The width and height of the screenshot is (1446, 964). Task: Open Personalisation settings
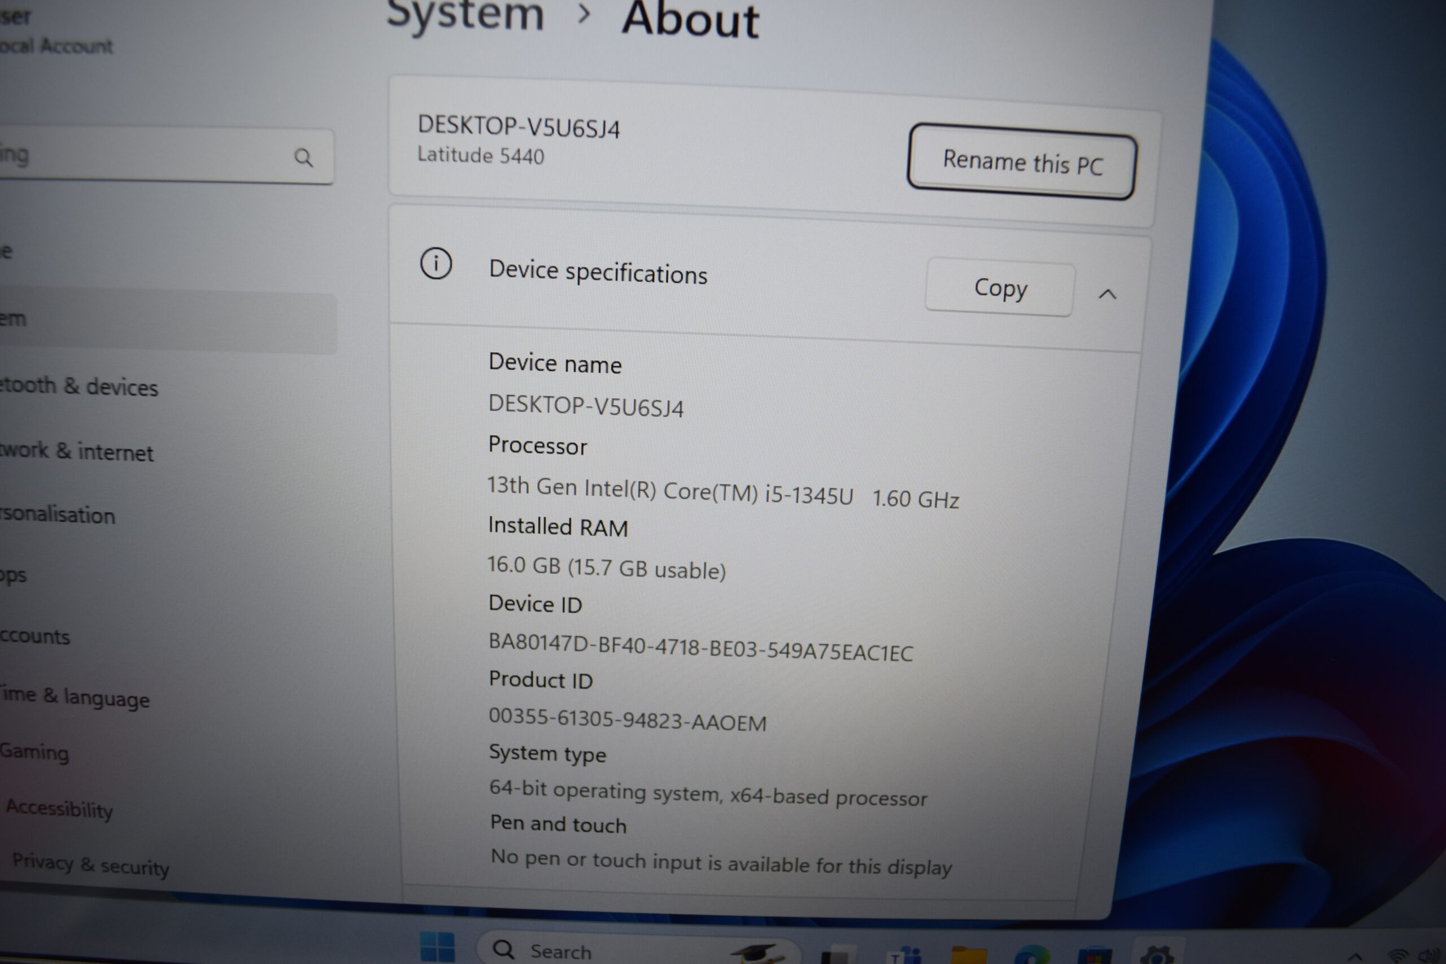[x=58, y=514]
